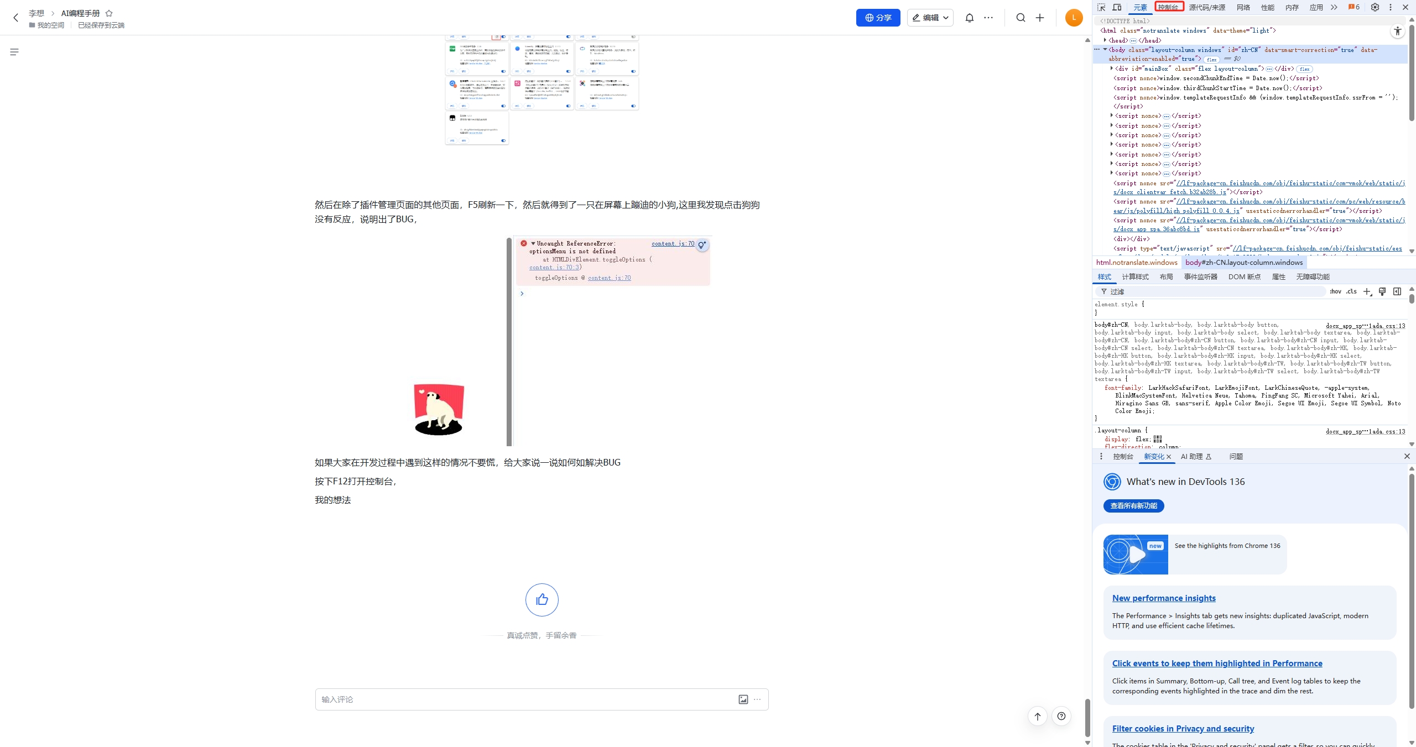This screenshot has height=747, width=1416.
Task: Toggle the device toolbar icon
Action: tap(1117, 7)
